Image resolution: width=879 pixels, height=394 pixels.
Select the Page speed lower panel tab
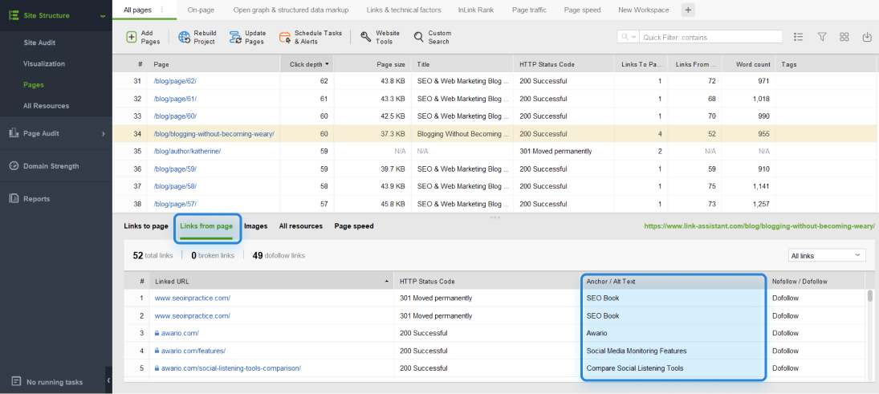tap(354, 225)
